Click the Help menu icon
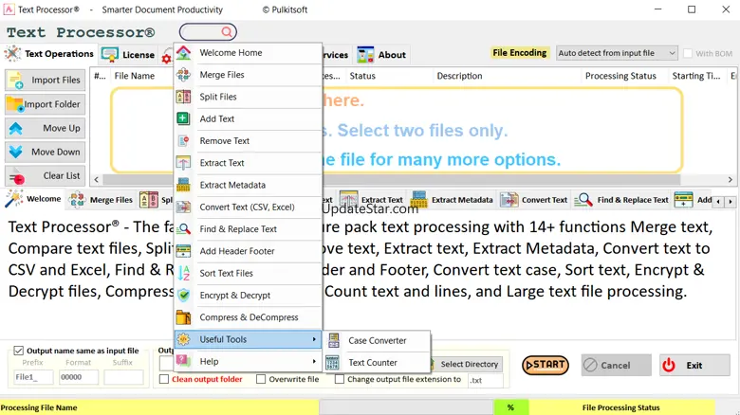Image resolution: width=740 pixels, height=415 pixels. (184, 361)
